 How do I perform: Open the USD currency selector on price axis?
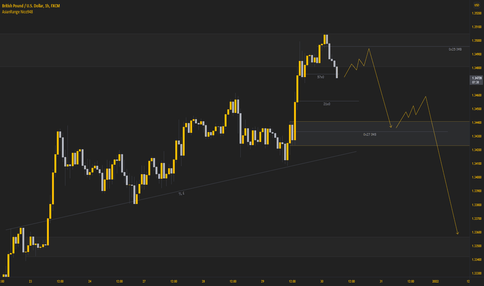point(477,5)
